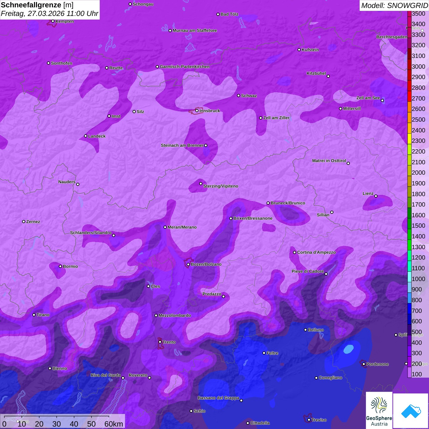Click the blue cloud logo icon

[x=411, y=411]
